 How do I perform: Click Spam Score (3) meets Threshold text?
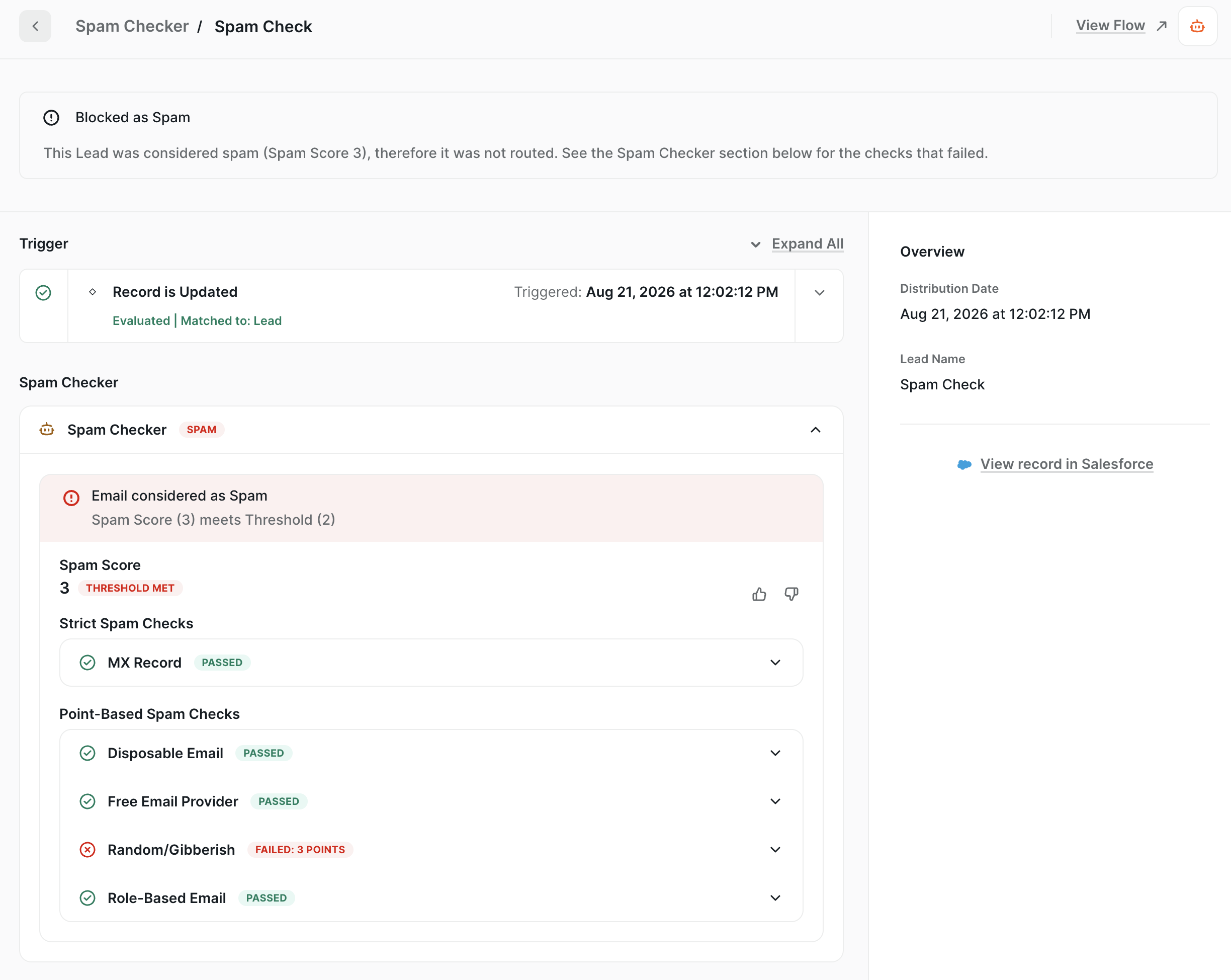[214, 520]
